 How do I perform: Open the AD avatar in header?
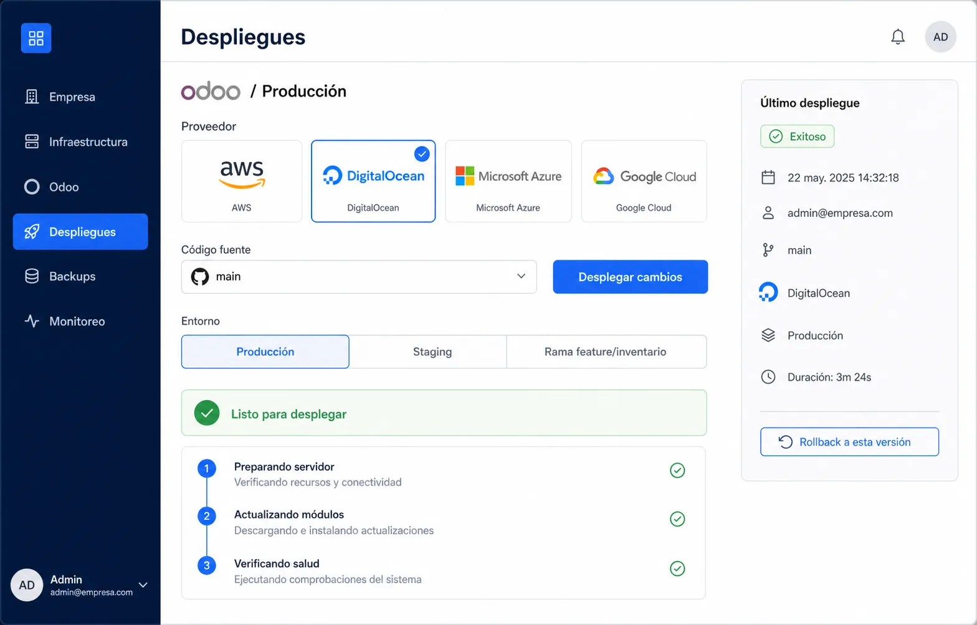(941, 37)
